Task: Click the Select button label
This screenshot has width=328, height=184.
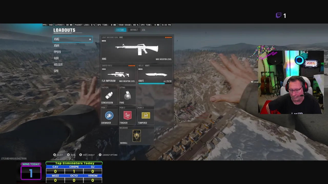Action: point(60,155)
